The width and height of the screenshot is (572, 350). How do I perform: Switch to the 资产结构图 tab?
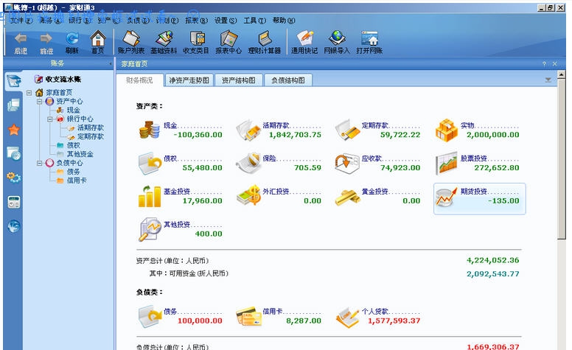pyautogui.click(x=239, y=80)
